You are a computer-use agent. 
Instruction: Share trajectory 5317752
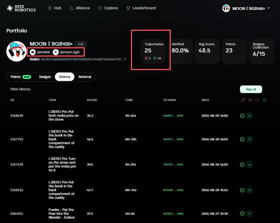250,139
